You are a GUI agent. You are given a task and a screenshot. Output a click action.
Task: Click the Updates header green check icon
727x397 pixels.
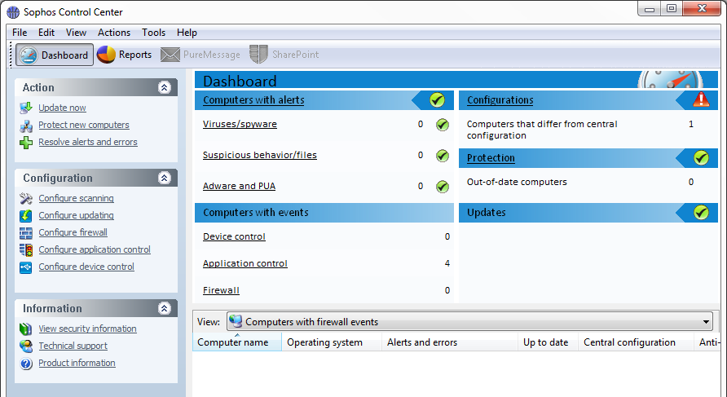click(x=701, y=213)
